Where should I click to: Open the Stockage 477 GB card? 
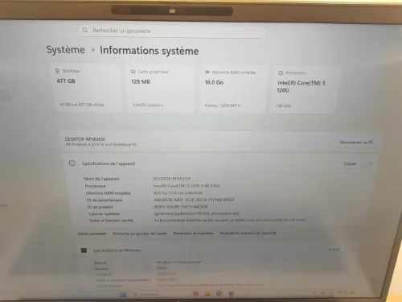[x=86, y=88]
